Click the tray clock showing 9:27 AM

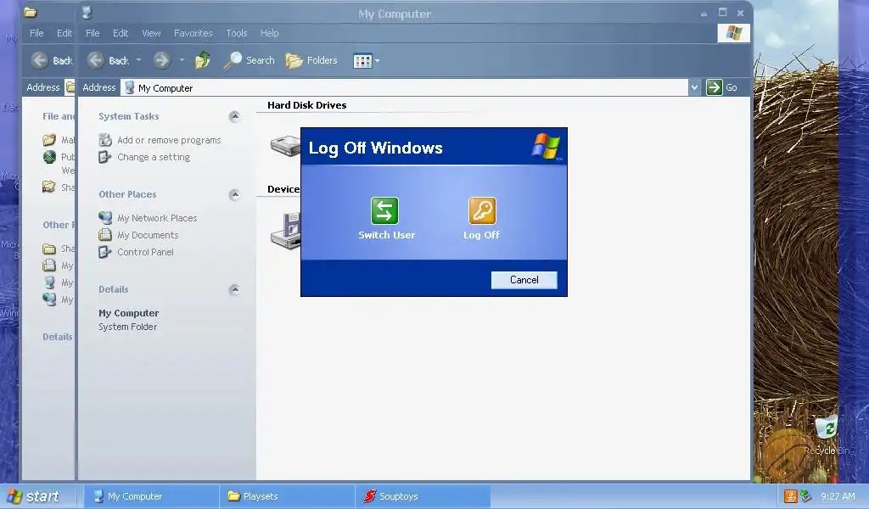[x=838, y=497]
